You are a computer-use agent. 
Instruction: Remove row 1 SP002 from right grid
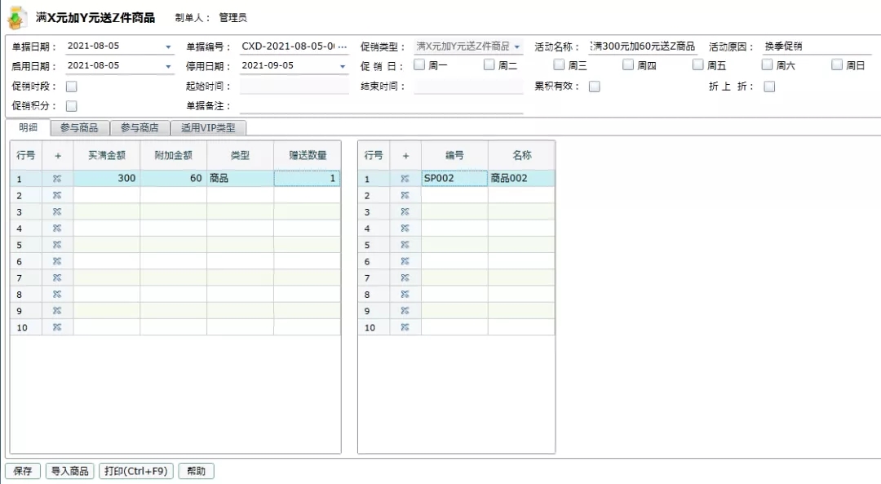coord(405,179)
